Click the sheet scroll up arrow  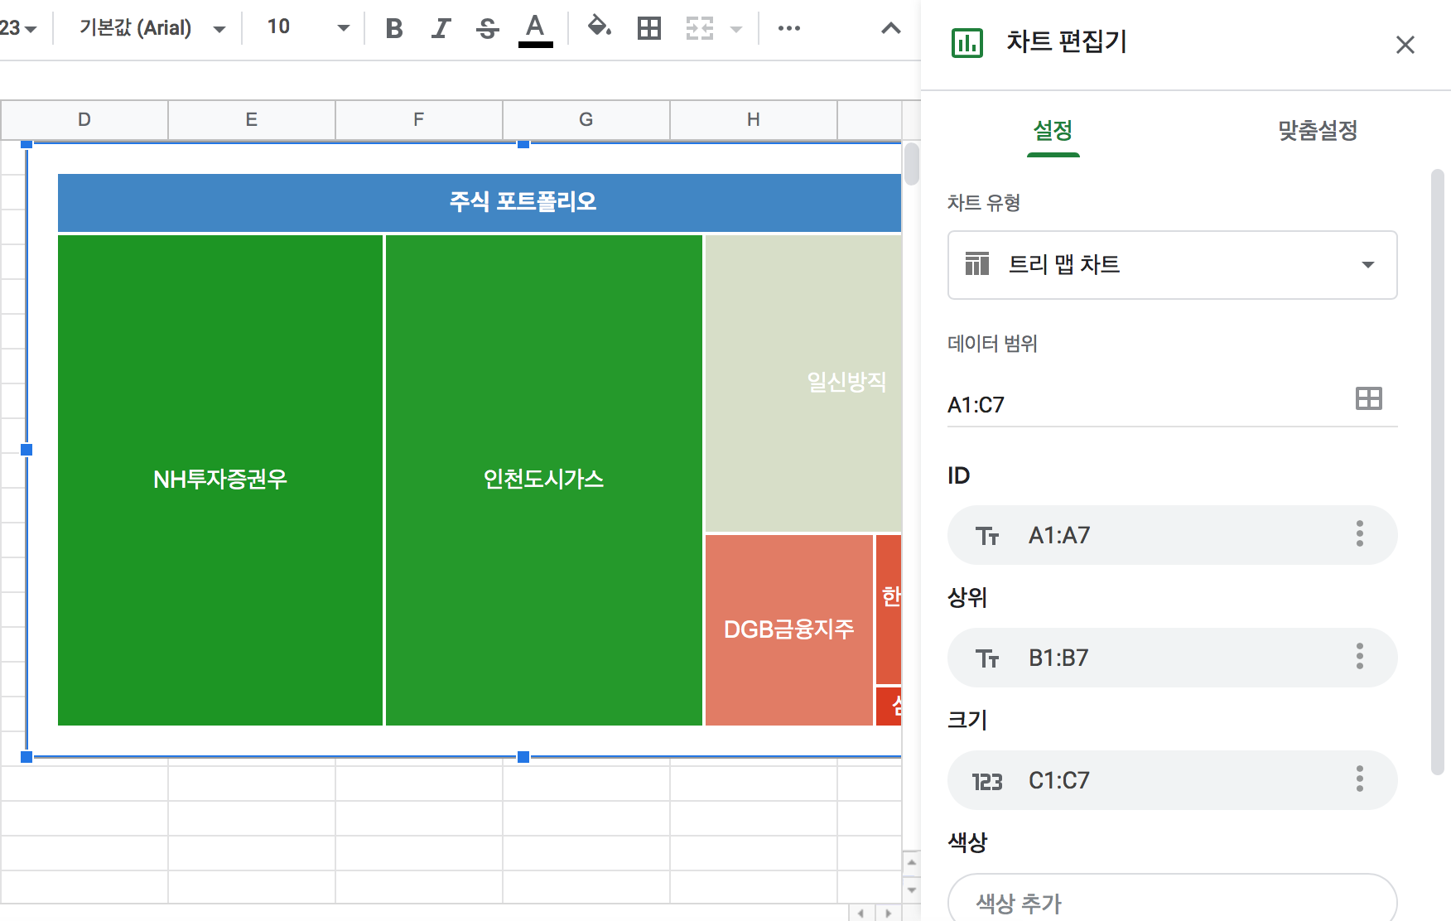click(912, 862)
